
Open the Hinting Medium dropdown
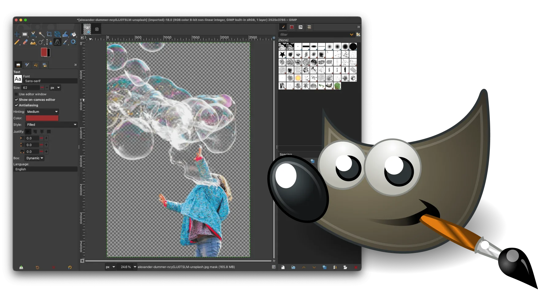[x=42, y=112]
